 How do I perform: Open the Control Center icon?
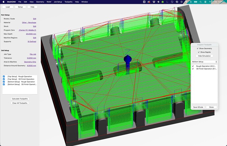(205, 2)
